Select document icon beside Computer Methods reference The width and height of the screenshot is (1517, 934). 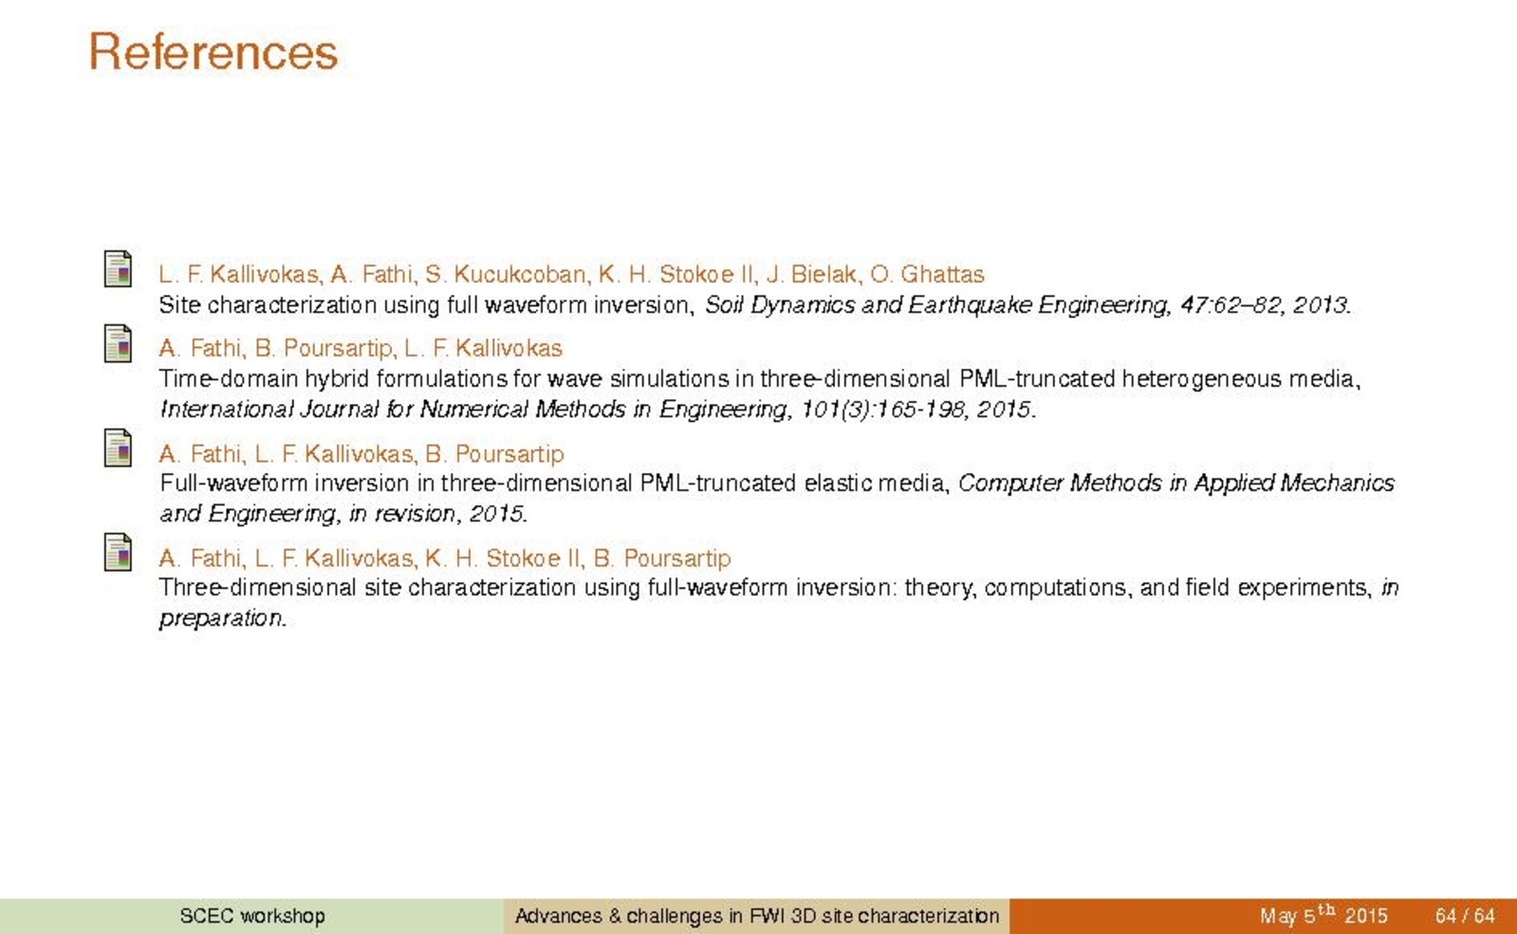[x=118, y=449]
